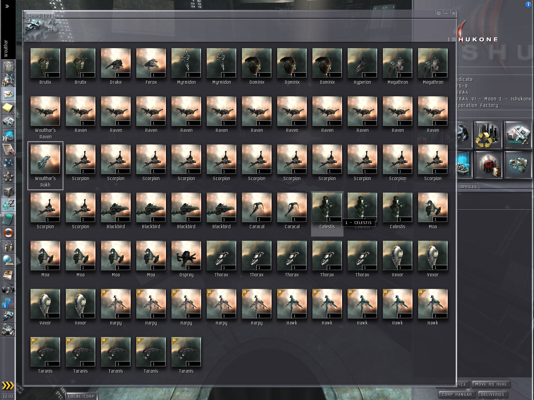Open the Deliveries button

click(x=492, y=394)
